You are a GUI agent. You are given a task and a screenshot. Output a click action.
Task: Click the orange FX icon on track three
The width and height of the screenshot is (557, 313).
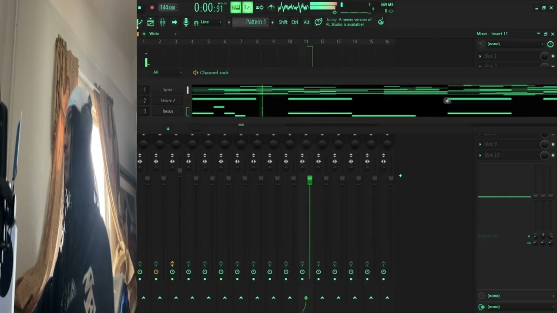tap(172, 264)
